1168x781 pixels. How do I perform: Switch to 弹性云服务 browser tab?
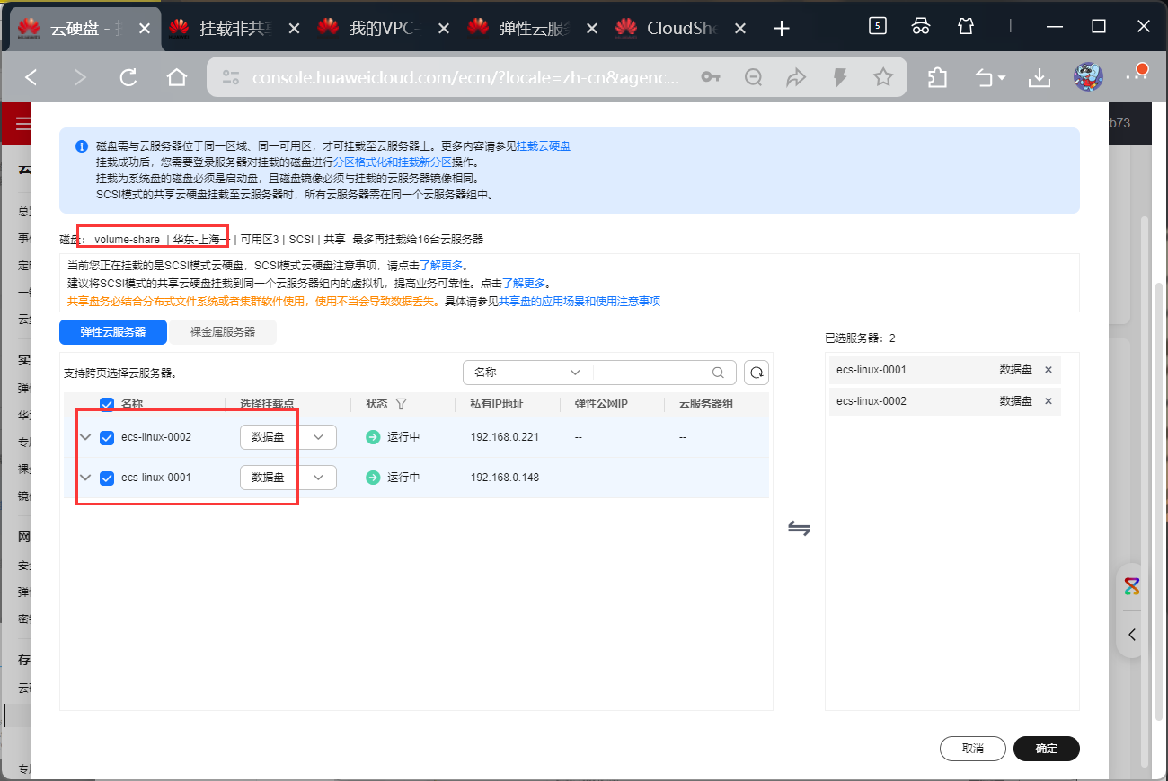533,28
